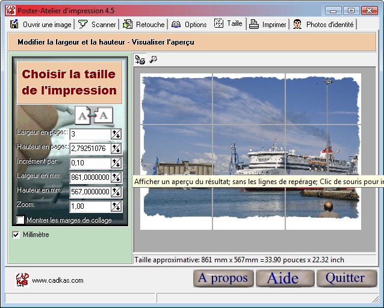
Task: Open the Scanner tab
Action: point(98,25)
